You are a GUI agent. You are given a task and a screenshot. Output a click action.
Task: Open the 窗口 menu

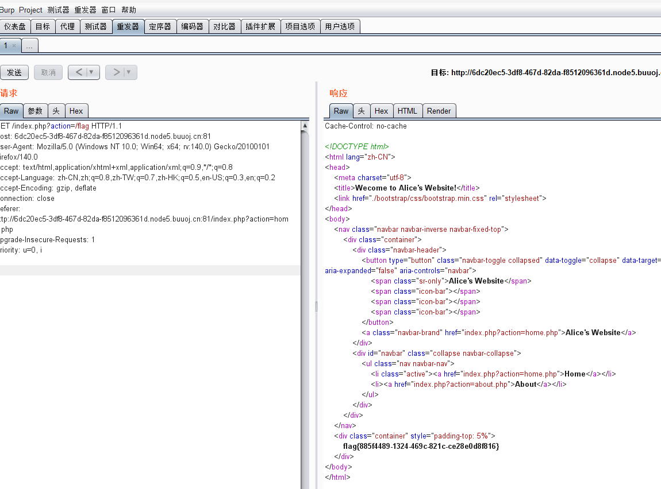[108, 10]
